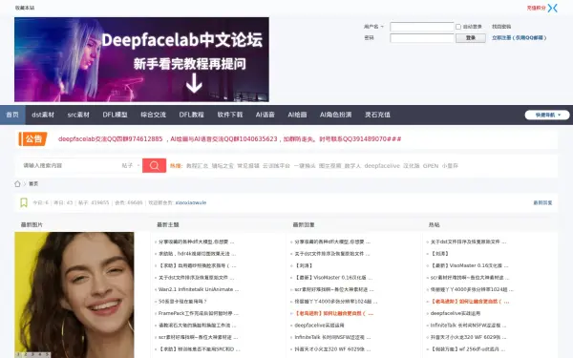
Task: Open the 'Wan2.1 Infinitetalk UniAnimate' topic
Action: [199, 289]
